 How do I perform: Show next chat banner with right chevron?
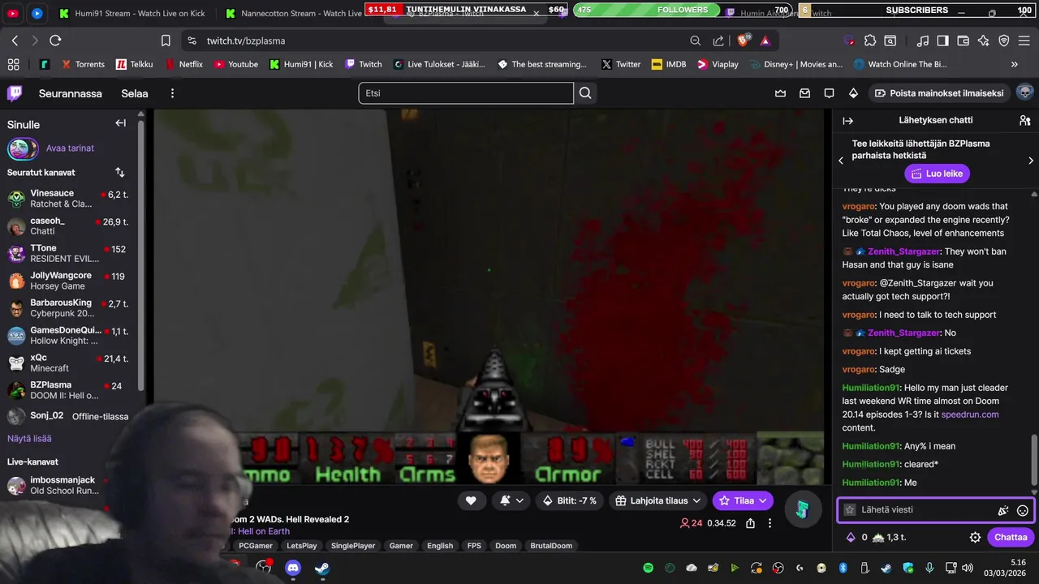1031,161
